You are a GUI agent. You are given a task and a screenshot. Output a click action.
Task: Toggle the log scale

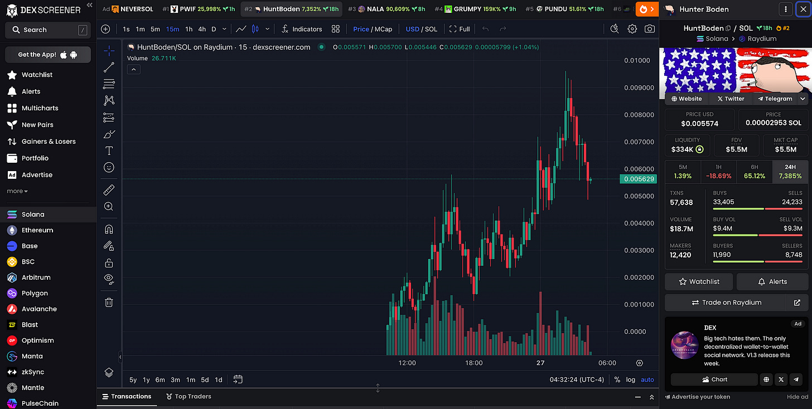(631, 379)
